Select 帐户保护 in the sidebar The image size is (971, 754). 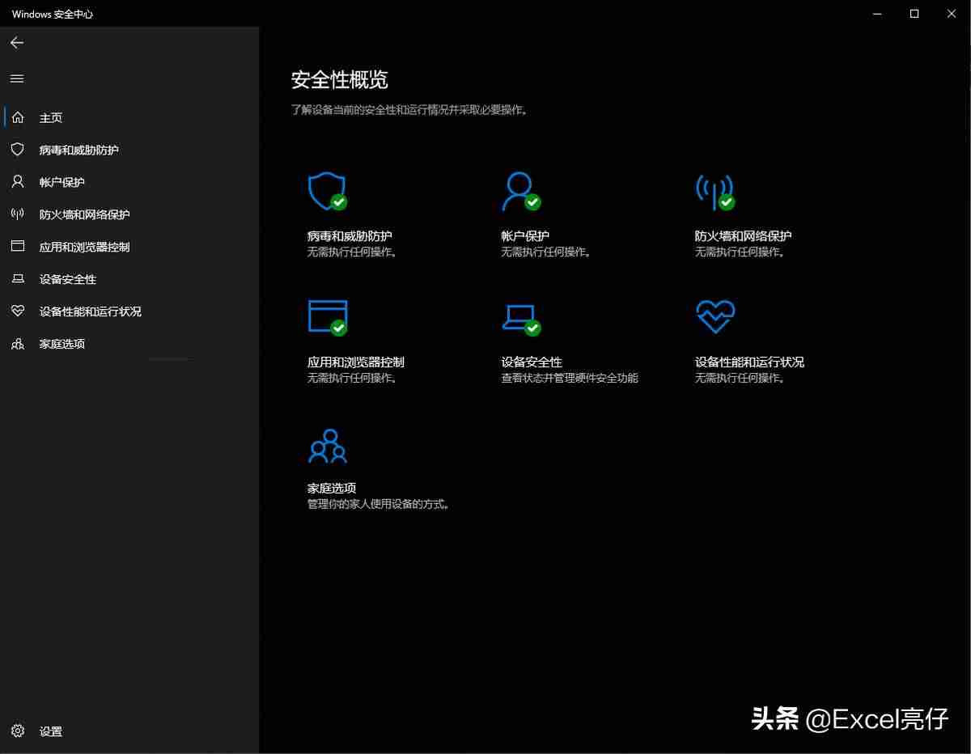coord(62,182)
